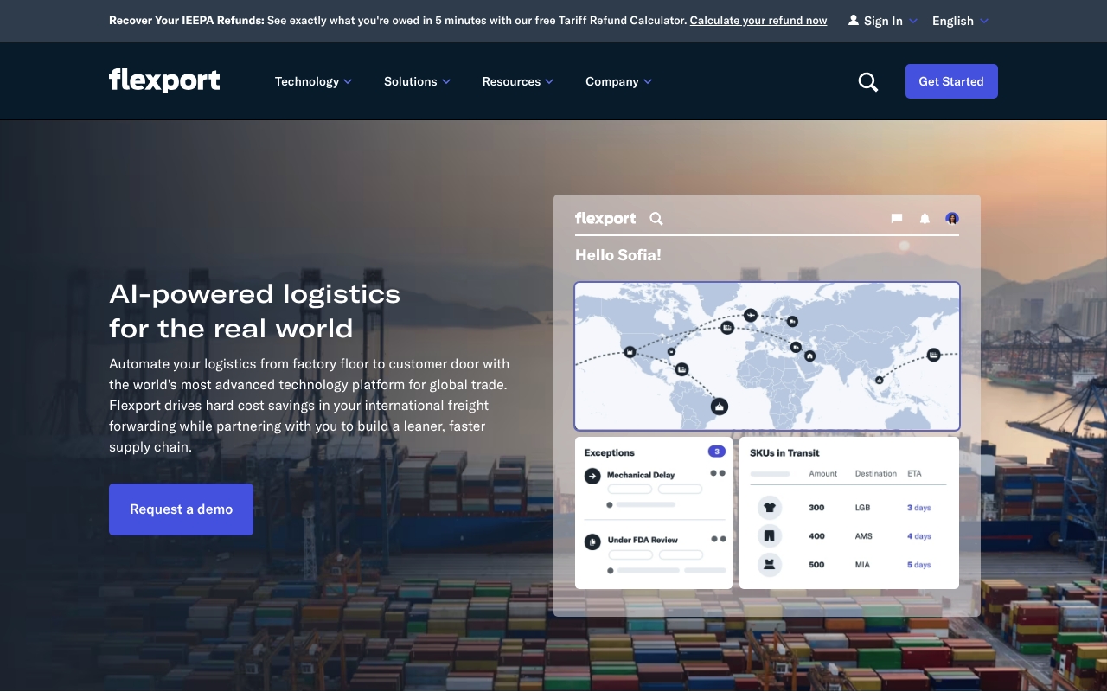Click the 3 days ETA value

click(919, 508)
